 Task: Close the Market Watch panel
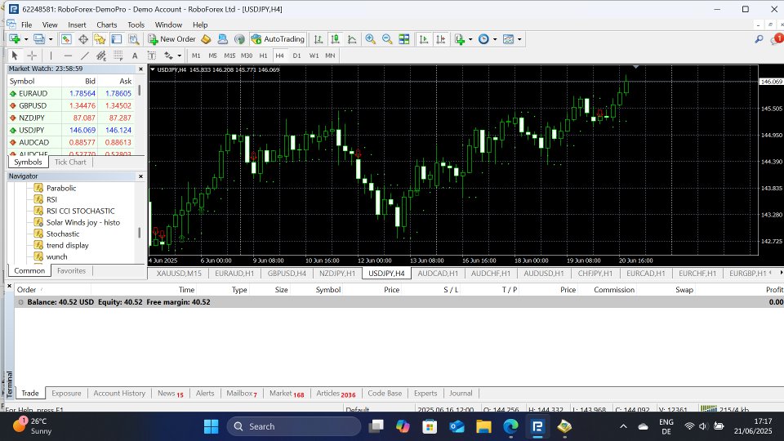(140, 69)
